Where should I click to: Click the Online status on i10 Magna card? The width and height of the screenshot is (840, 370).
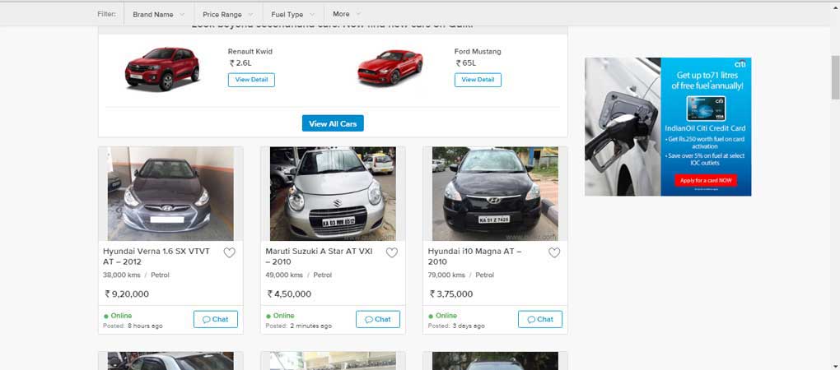click(x=442, y=316)
